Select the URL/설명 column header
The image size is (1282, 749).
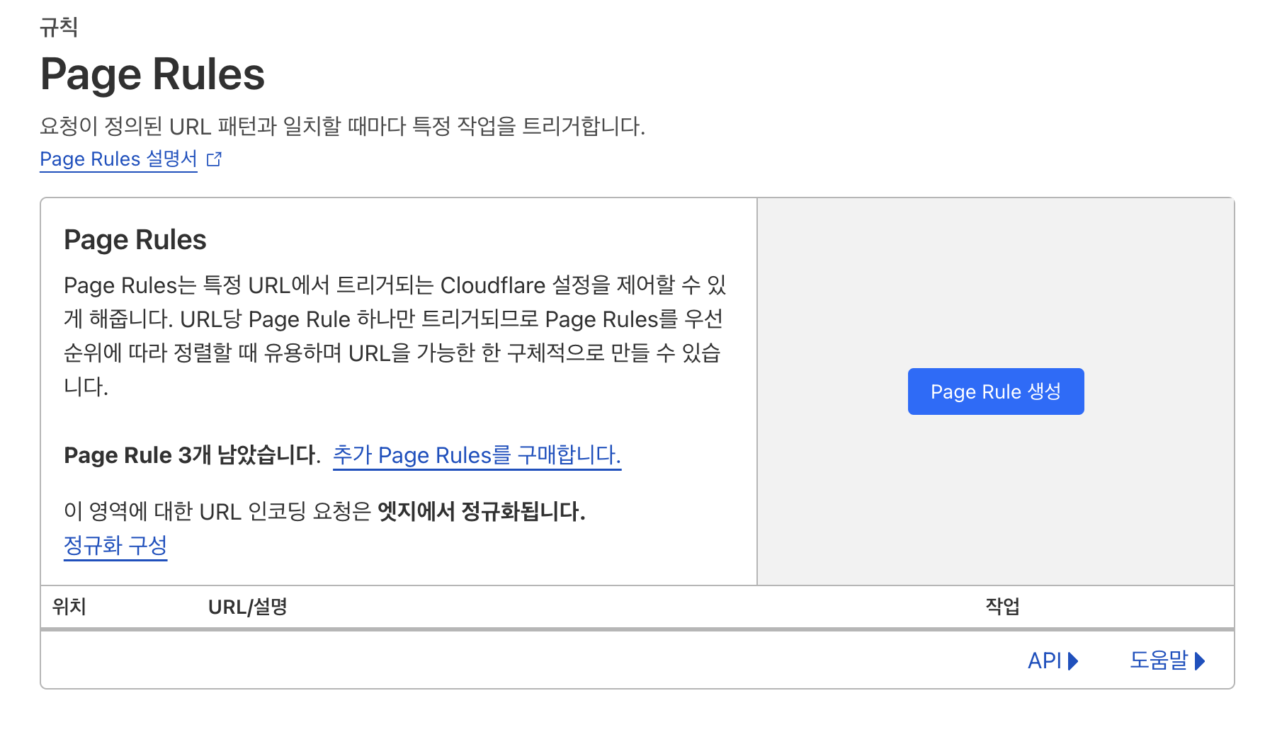tap(247, 606)
